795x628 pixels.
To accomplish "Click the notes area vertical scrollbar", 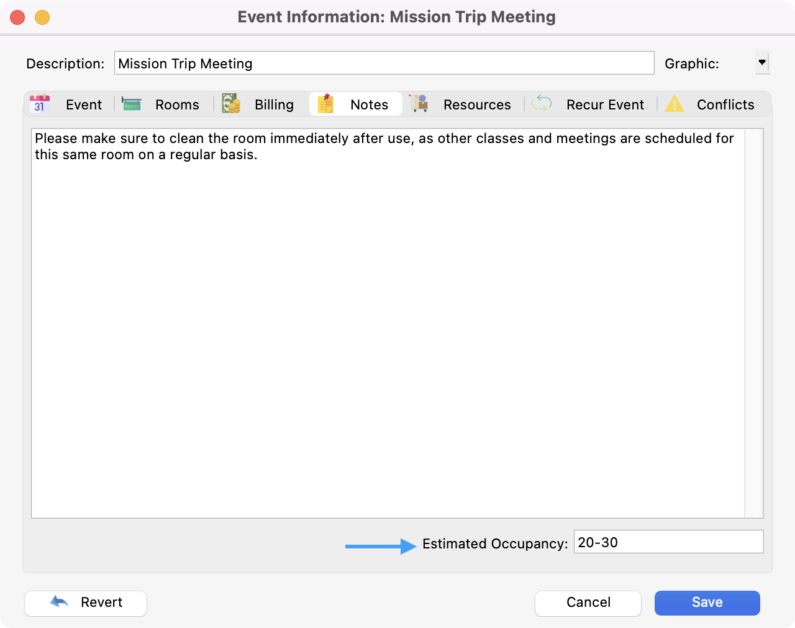I will tap(753, 323).
